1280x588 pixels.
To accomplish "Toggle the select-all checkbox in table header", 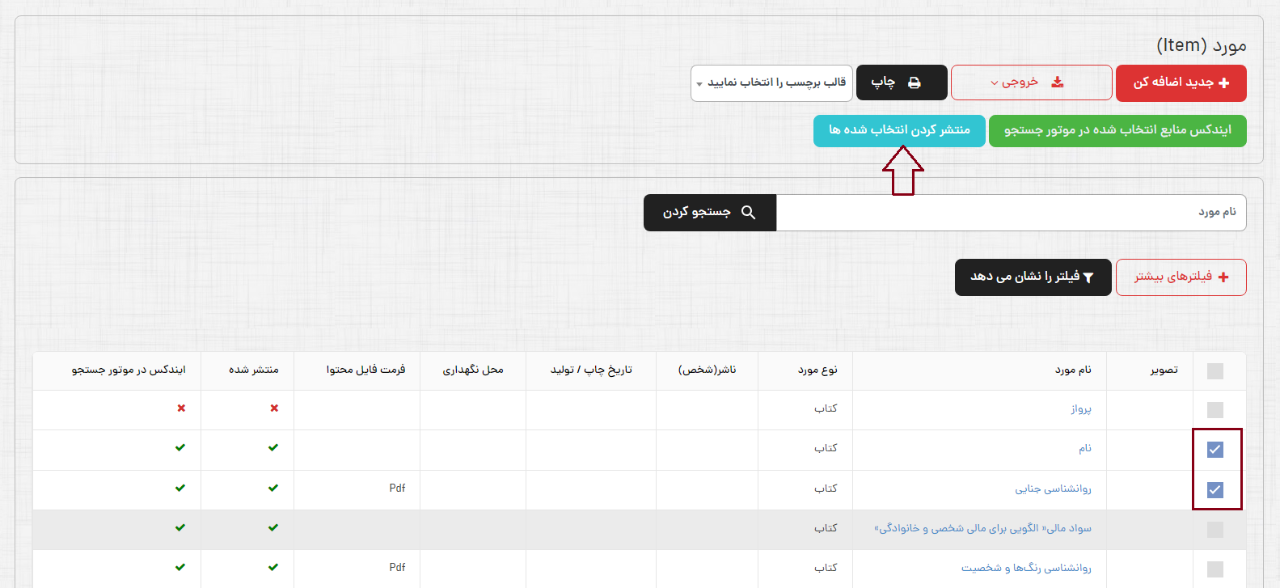I will (x=1215, y=371).
